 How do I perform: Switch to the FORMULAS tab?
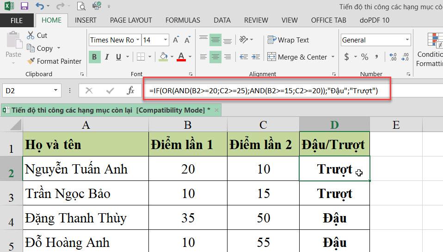point(183,20)
